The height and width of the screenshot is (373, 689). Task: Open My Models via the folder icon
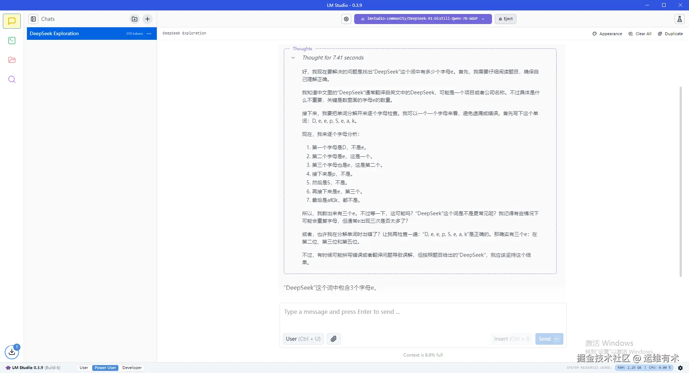tap(12, 60)
